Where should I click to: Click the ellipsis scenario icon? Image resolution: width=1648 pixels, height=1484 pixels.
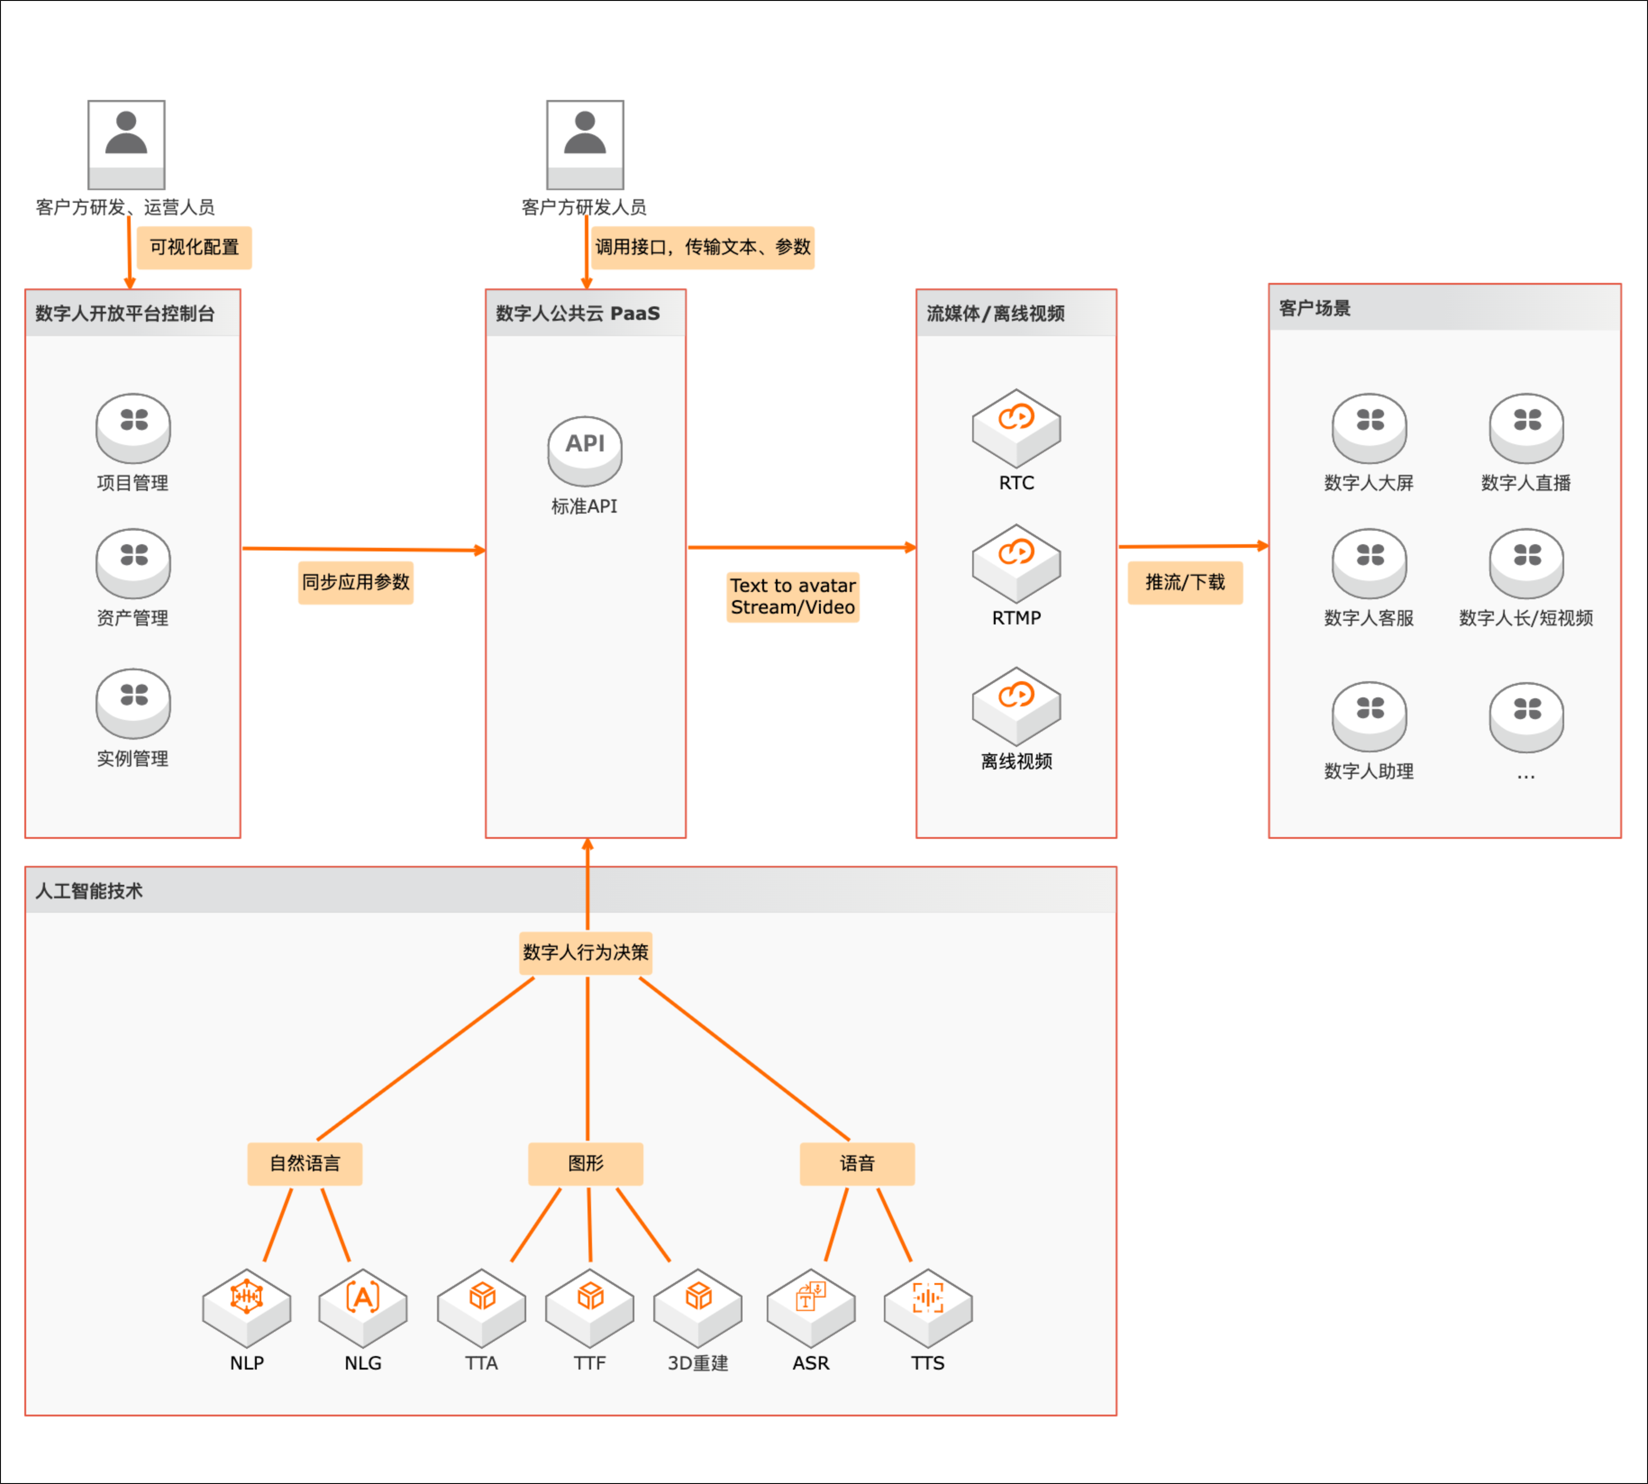pyautogui.click(x=1526, y=717)
